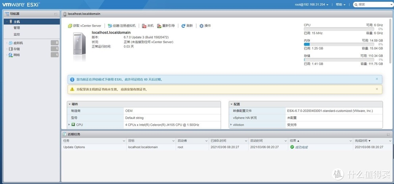Viewport: 394px width, 184px height.
Task: Sort by 任务 column header
Action: (66, 141)
